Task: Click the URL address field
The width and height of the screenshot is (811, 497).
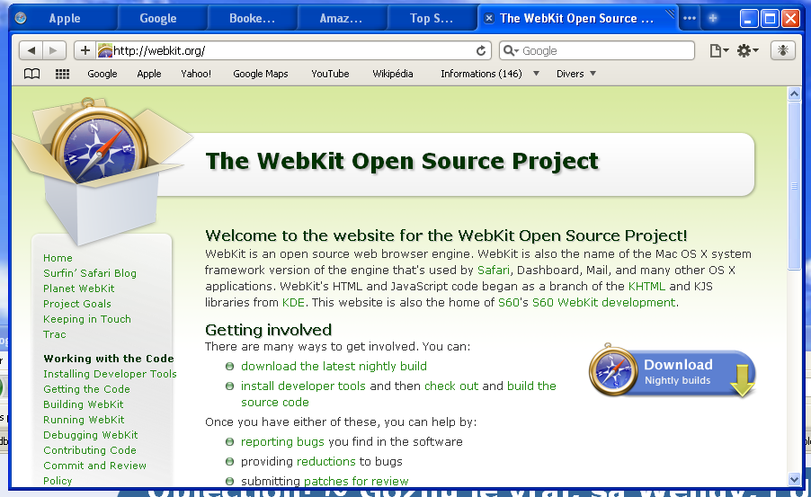Action: (x=292, y=50)
